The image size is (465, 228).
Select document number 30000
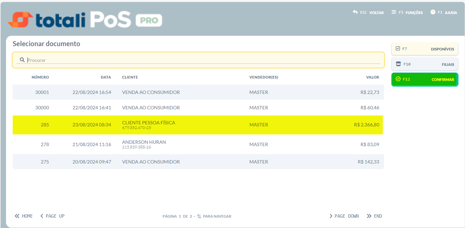point(198,108)
